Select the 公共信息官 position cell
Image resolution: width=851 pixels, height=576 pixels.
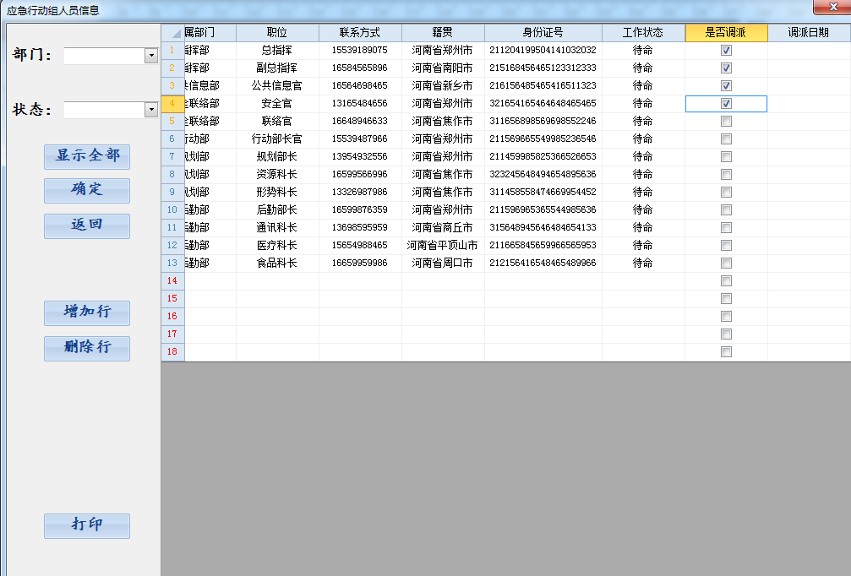point(277,85)
